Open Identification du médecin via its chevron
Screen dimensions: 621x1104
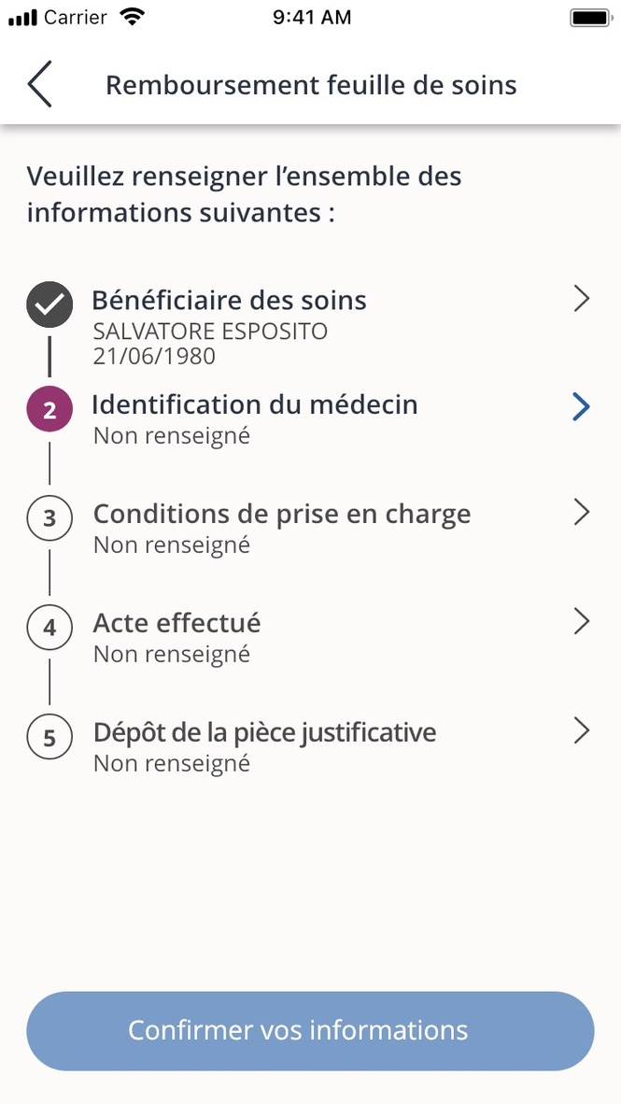point(582,407)
